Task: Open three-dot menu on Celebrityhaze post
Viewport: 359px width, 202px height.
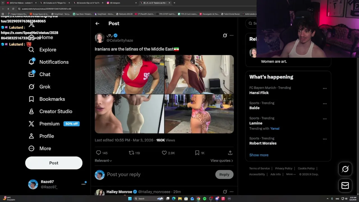Action: click(231, 35)
